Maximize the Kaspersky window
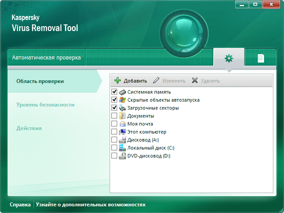Image resolution: width=284 pixels, height=213 pixels. point(256,4)
